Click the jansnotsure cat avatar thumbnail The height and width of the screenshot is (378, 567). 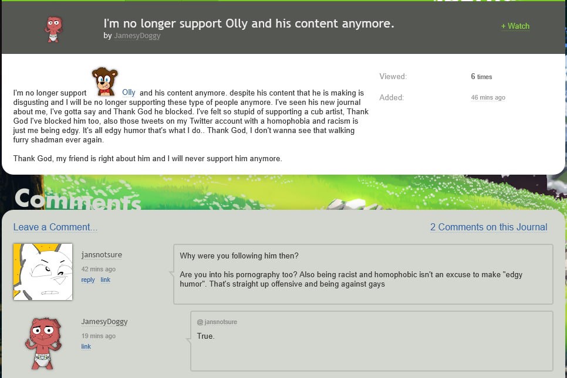(43, 272)
